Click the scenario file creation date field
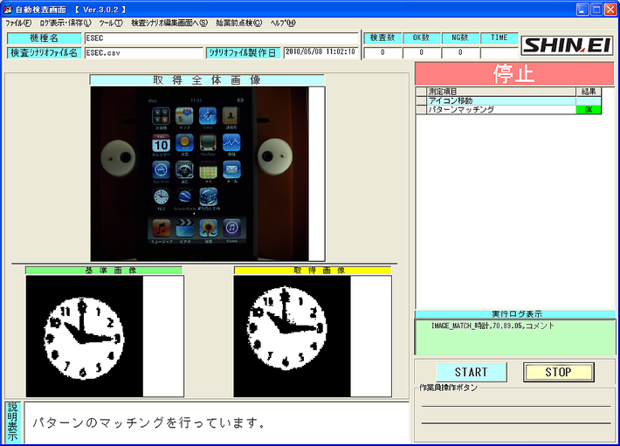 320,52
